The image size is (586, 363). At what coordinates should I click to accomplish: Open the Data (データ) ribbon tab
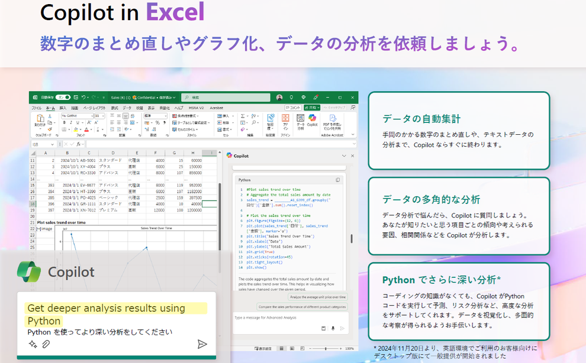click(127, 108)
